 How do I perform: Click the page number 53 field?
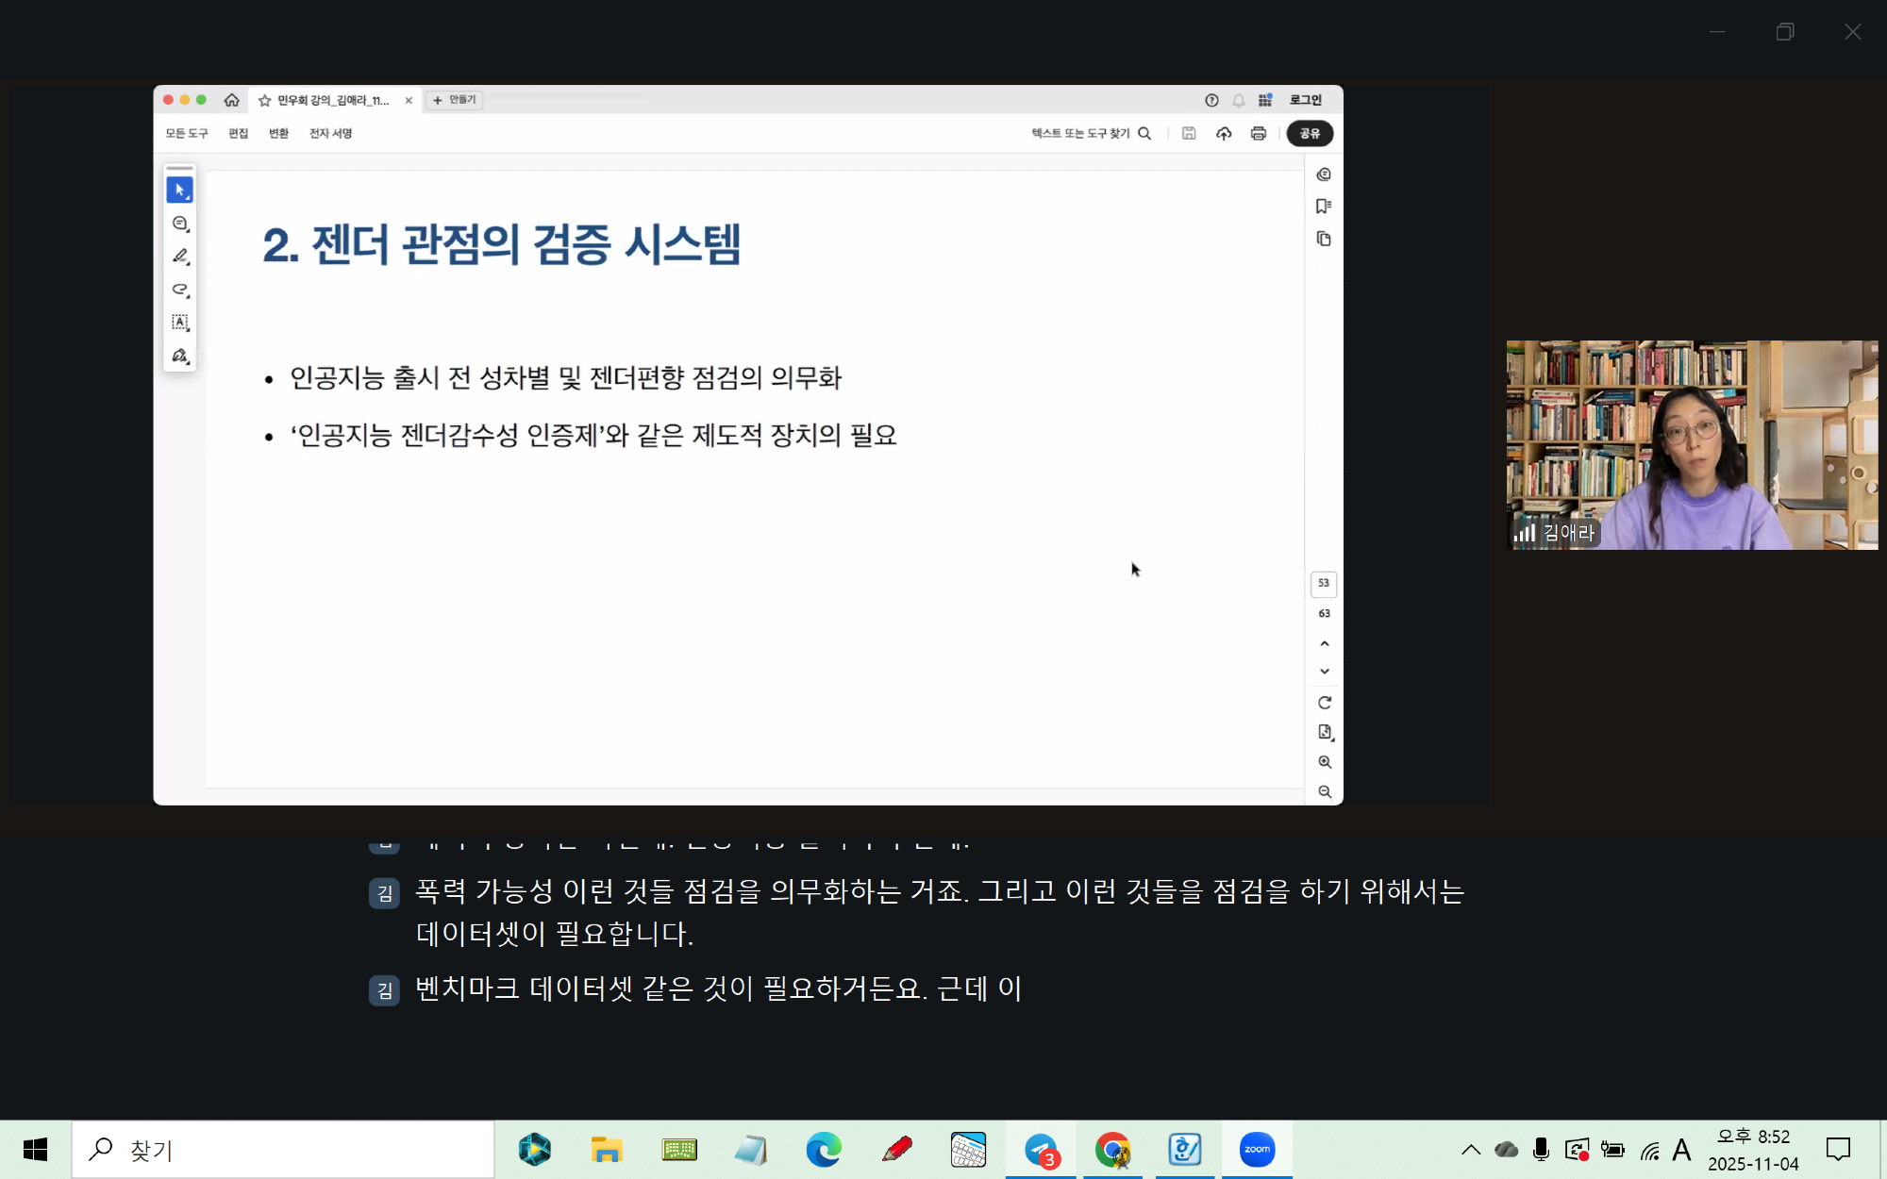[x=1324, y=584]
